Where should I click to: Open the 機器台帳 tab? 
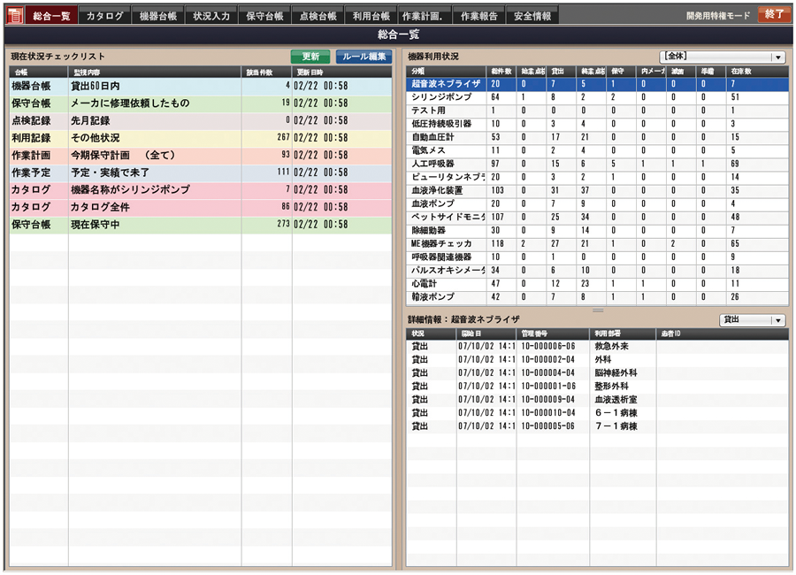(x=157, y=14)
